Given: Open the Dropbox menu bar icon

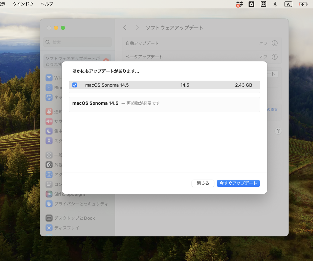Looking at the screenshot, I should [x=239, y=4].
